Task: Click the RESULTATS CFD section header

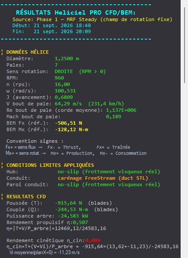Action: coord(26,197)
